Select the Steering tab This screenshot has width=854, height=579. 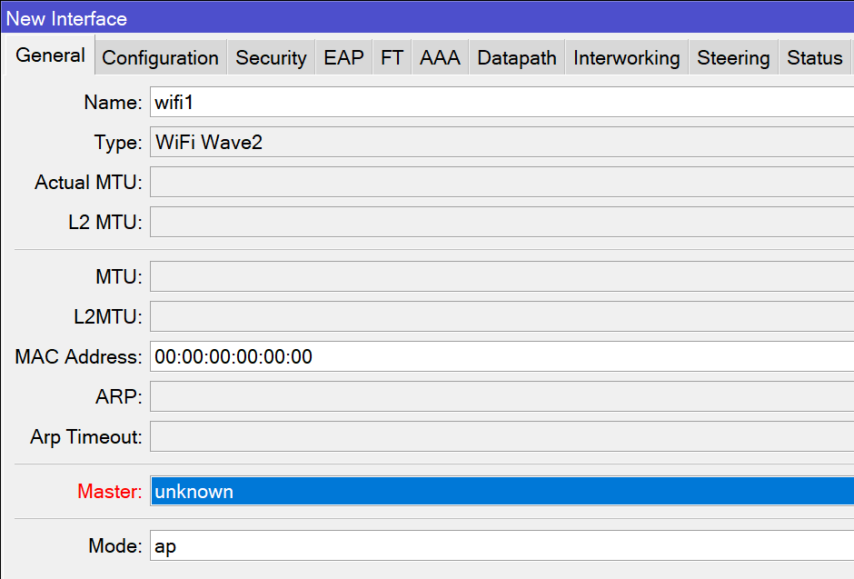click(x=733, y=58)
